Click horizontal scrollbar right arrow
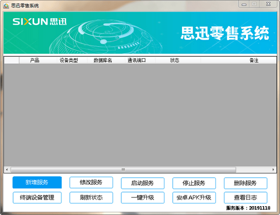This screenshot has width=280, height=215. click(273, 170)
